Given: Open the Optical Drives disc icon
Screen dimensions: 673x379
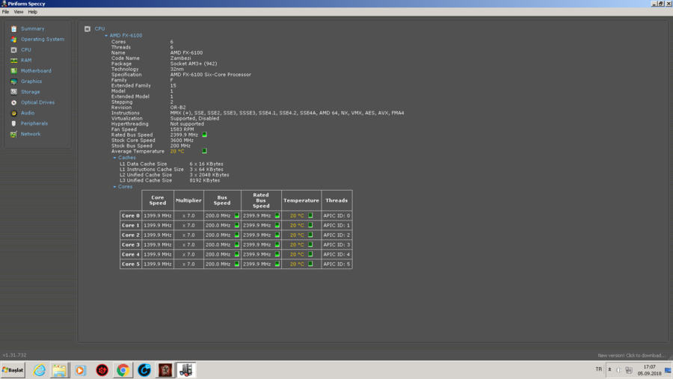Looking at the screenshot, I should (x=13, y=102).
